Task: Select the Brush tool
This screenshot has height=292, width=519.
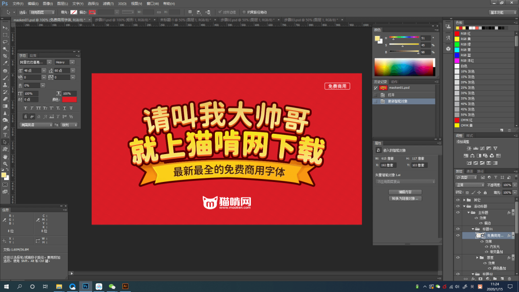Action: [5, 78]
